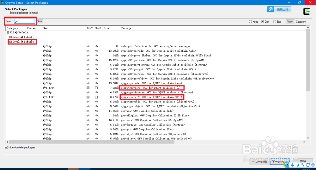Click the New column header

(x=64, y=28)
